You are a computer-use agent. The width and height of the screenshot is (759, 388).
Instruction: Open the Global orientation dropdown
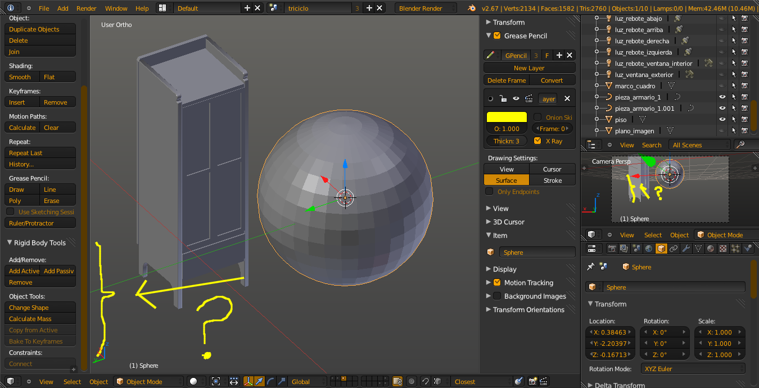[307, 381]
